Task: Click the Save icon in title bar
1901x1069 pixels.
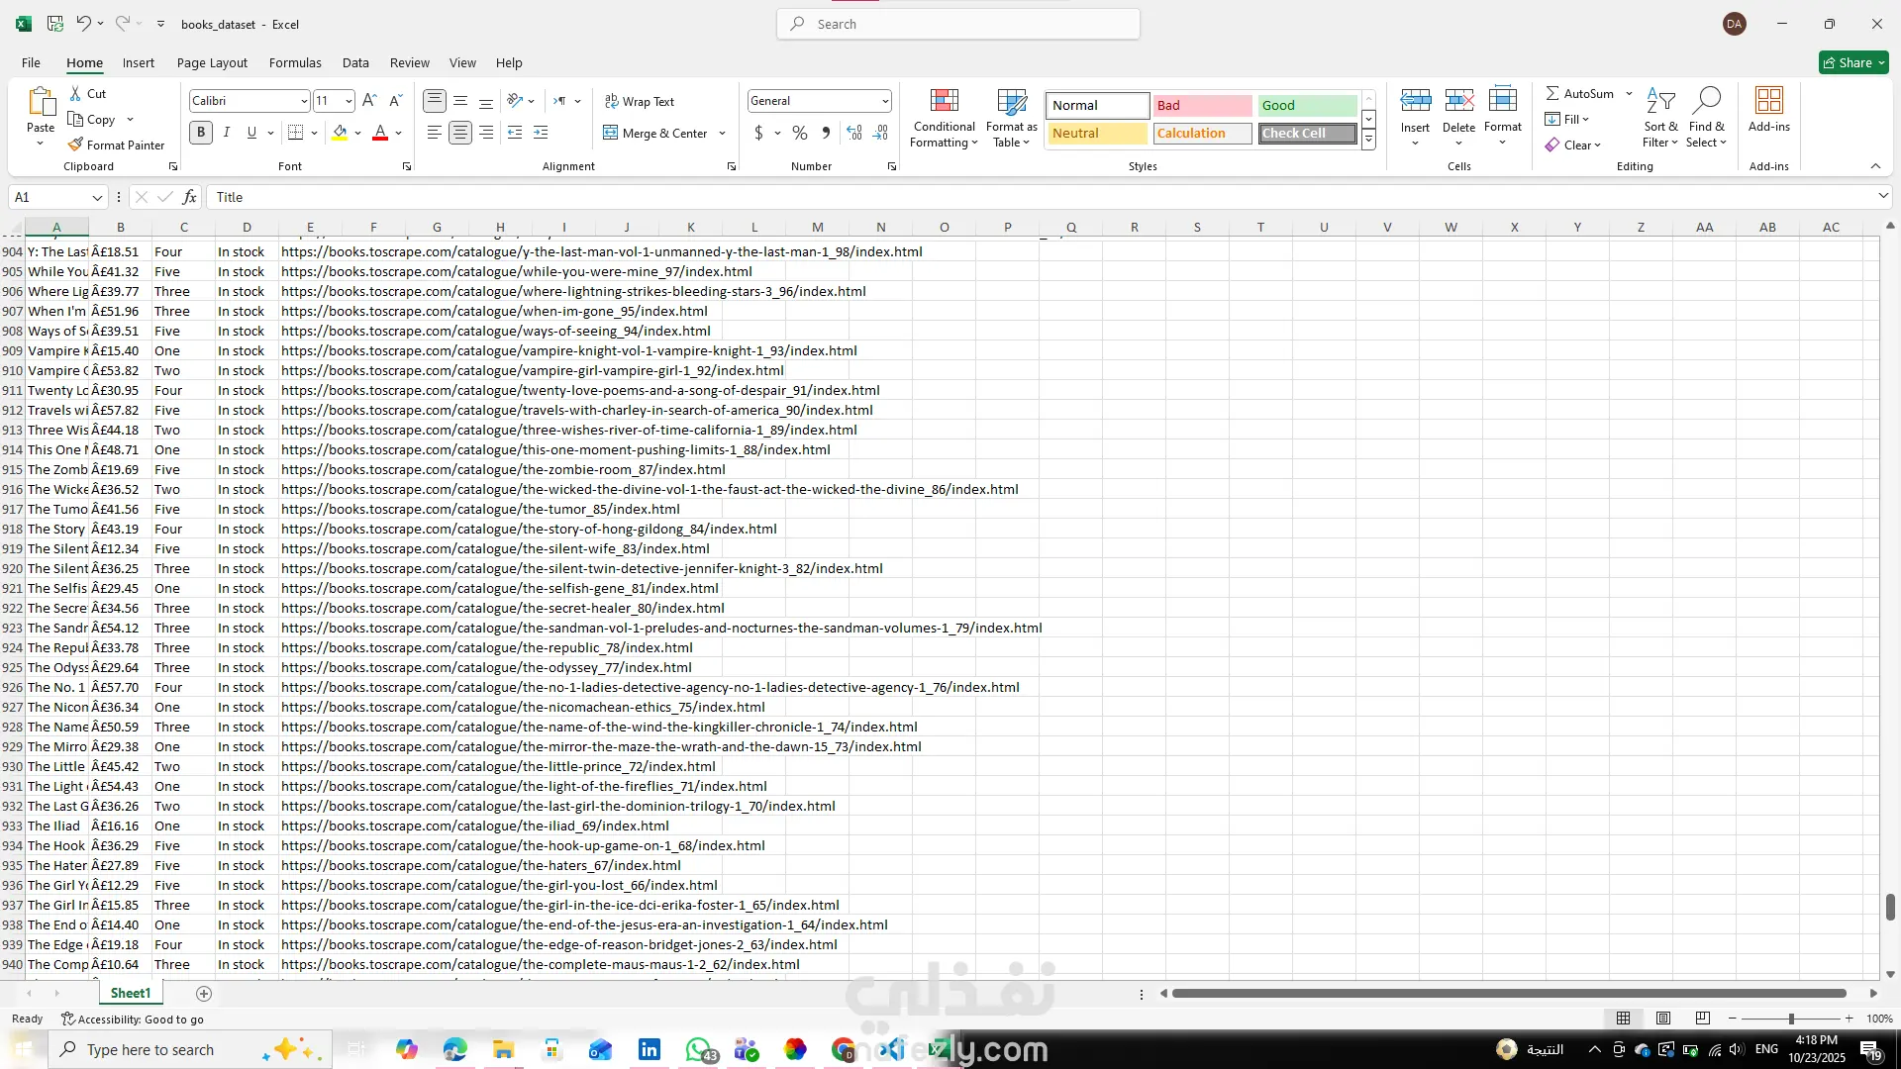Action: 55,24
